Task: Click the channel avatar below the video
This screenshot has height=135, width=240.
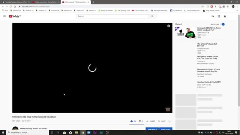Action: [15, 128]
